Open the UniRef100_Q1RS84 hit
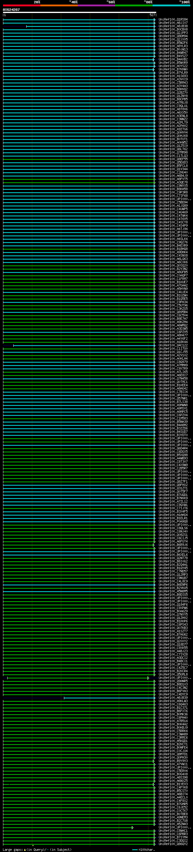This screenshot has height=852, width=193. click(173, 20)
